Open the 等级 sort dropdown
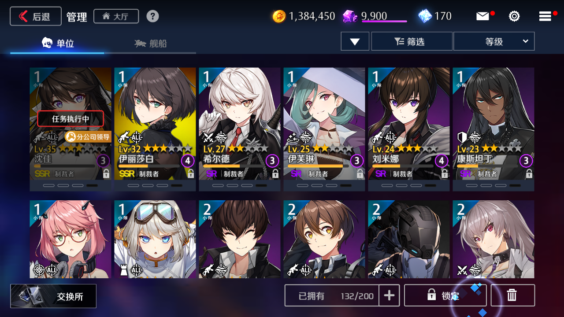The width and height of the screenshot is (564, 317). point(494,41)
